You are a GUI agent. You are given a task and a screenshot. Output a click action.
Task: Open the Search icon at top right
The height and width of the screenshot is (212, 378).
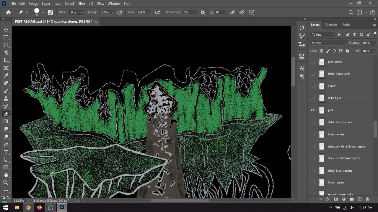coord(351,12)
